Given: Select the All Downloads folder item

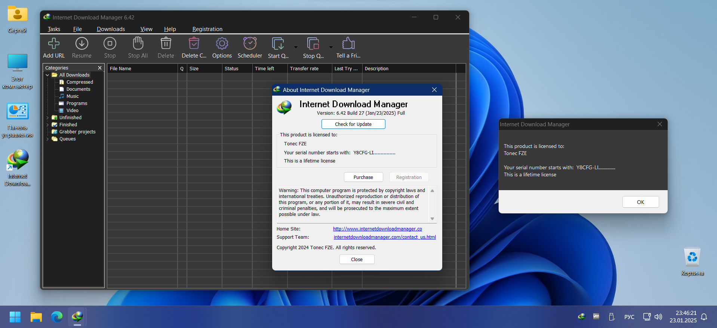Looking at the screenshot, I should click(x=71, y=75).
